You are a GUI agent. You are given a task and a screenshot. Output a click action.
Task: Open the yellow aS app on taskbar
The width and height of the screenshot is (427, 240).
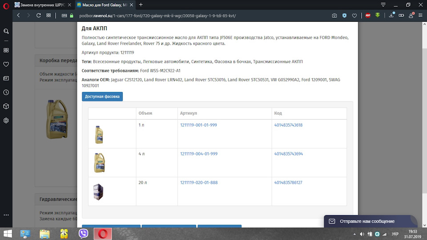(x=64, y=234)
